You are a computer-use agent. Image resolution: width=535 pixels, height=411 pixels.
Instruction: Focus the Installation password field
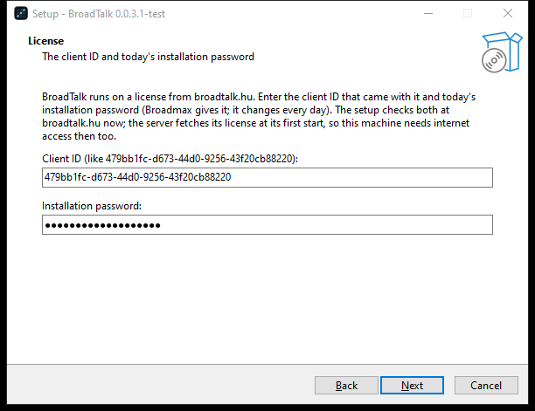267,225
